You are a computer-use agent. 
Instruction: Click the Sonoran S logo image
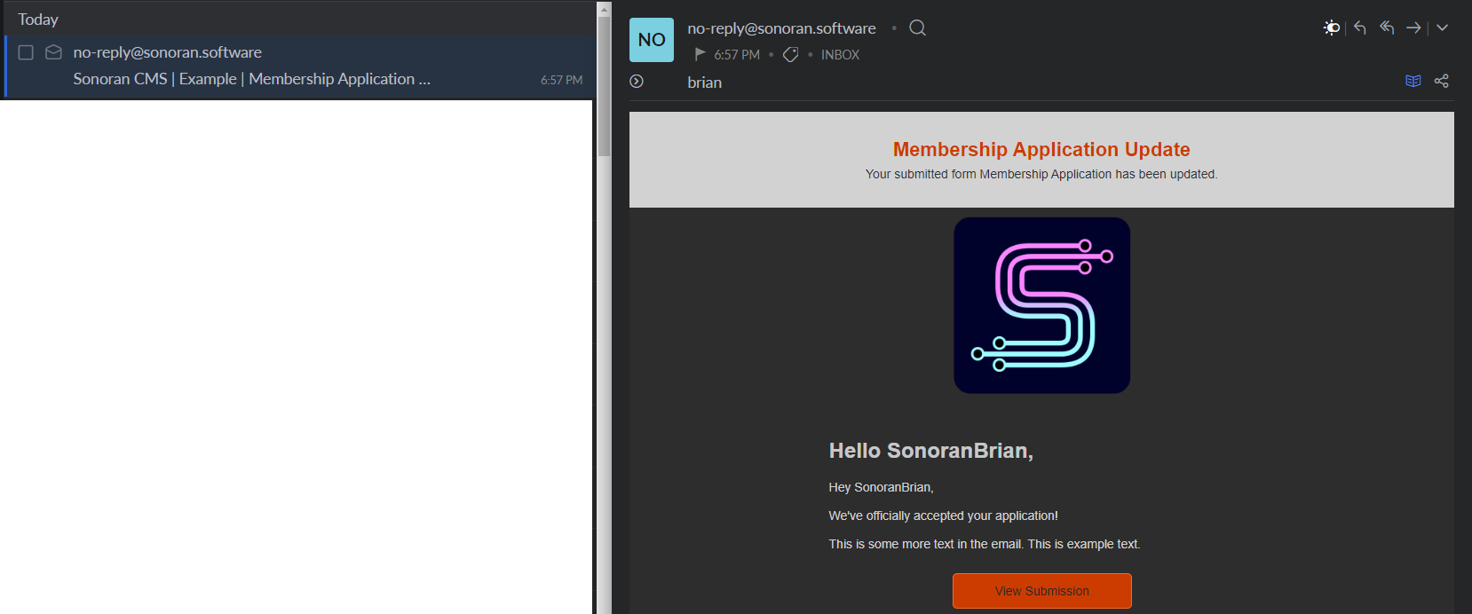[x=1041, y=305]
